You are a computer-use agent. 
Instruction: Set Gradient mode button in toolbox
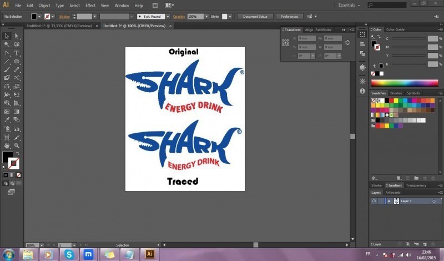[x=12, y=175]
